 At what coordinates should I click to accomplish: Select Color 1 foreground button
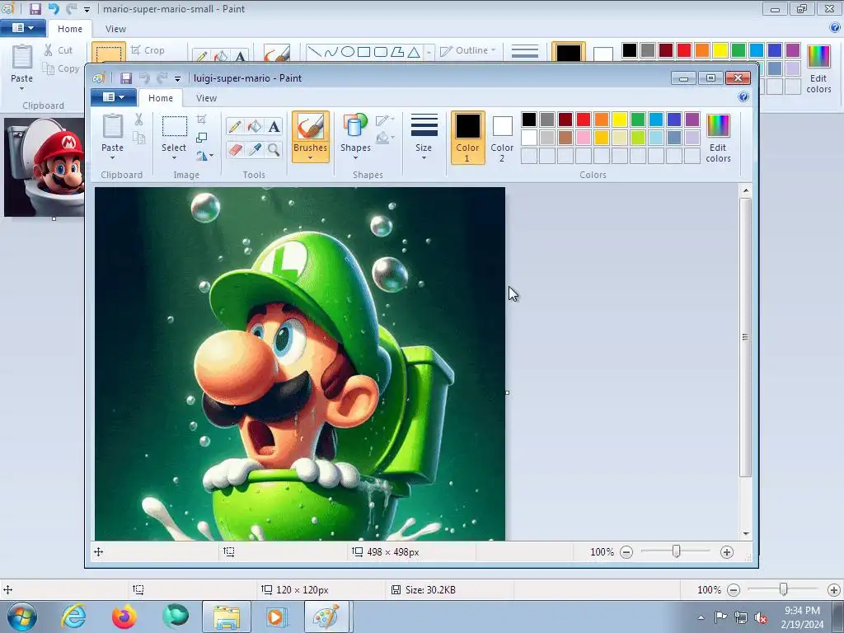(x=467, y=138)
